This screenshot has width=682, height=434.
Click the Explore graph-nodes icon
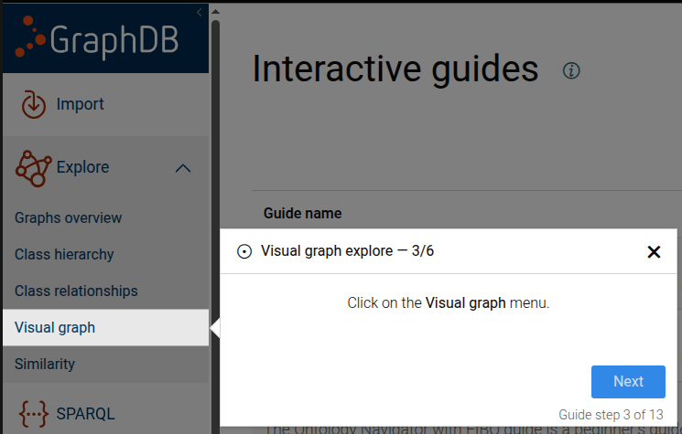coord(34,168)
